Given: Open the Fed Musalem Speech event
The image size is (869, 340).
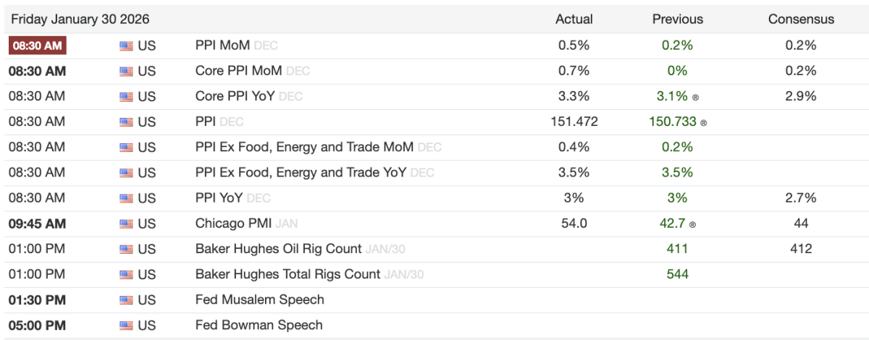Looking at the screenshot, I should click(x=259, y=299).
